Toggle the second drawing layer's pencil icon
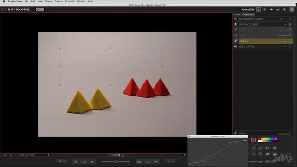Image resolution: width=297 pixels, height=167 pixels. click(x=236, y=35)
